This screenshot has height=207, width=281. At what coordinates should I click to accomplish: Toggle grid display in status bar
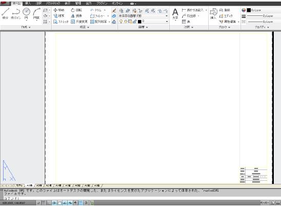click(x=44, y=203)
